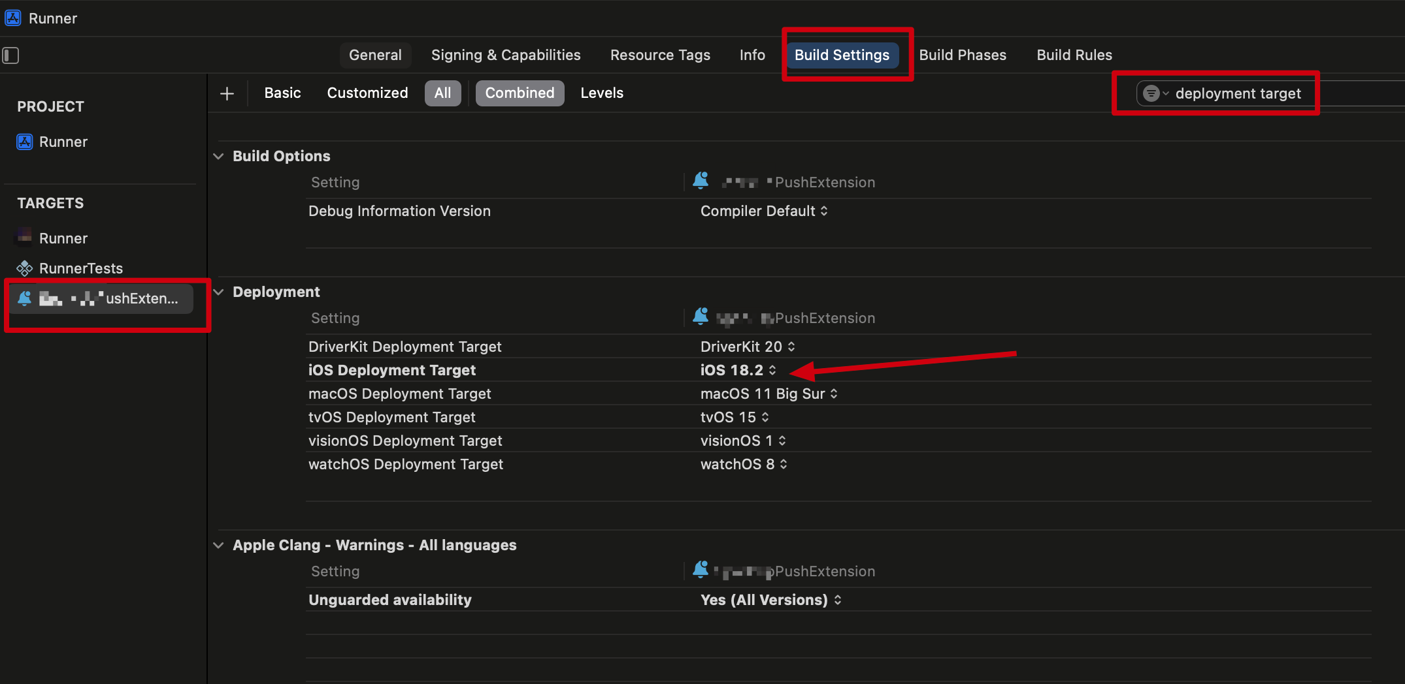Select the Runner project in the sidebar

pyautogui.click(x=63, y=142)
